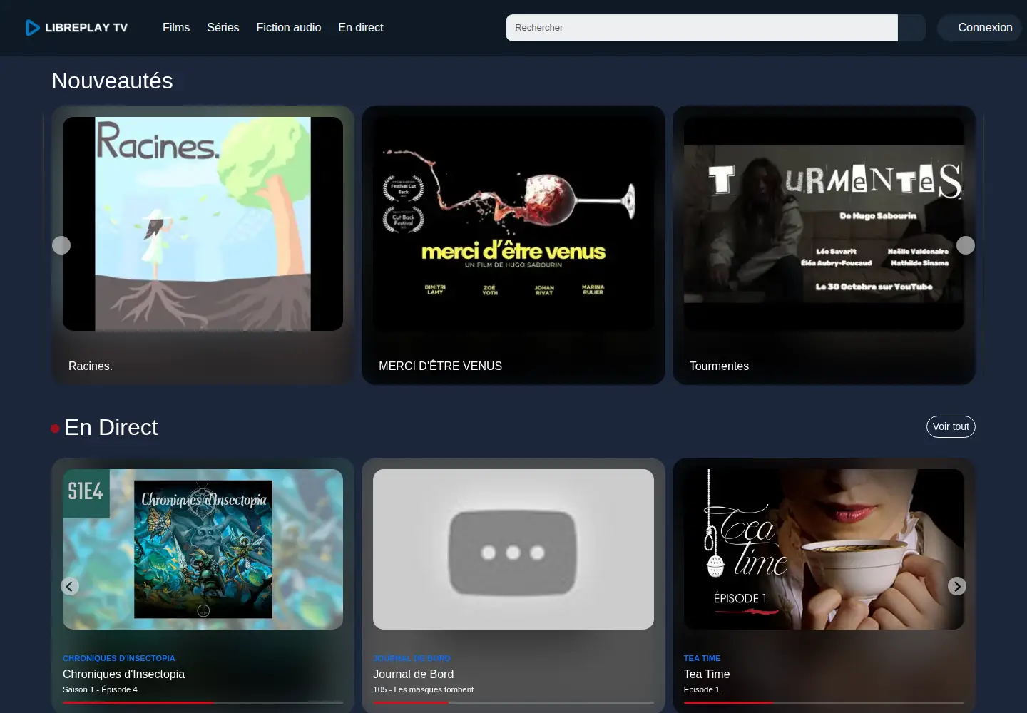Click the "Tea Time" card title
Screen dimensions: 1027x713
[707, 674]
